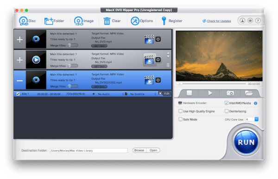Open the user account icon
This screenshot has width=278, height=179.
pyautogui.click(x=242, y=21)
